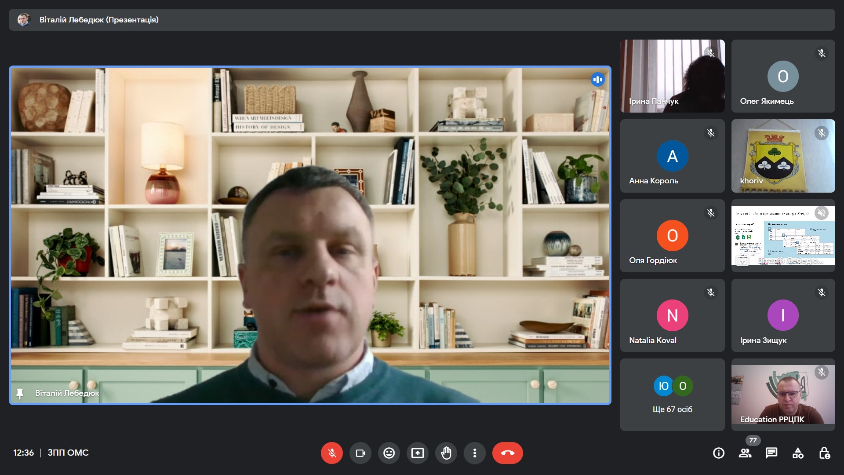Screen dimensions: 844x475
Task: Click the Education РРЦПК video thumbnail
Action: [783, 395]
